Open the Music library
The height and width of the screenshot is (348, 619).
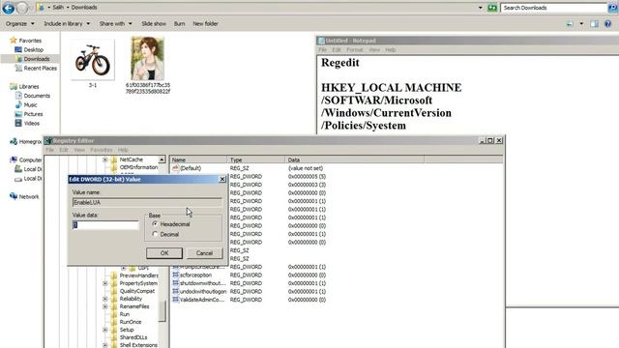pyautogui.click(x=30, y=104)
